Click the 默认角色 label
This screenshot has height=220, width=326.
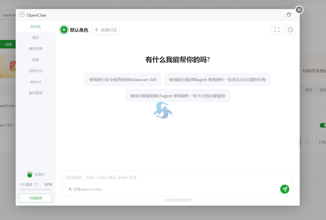click(x=79, y=30)
